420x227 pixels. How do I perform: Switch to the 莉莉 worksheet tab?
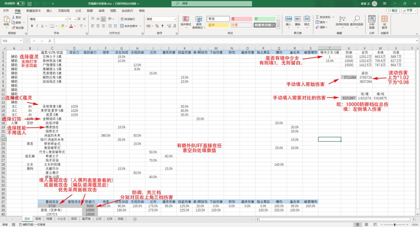coord(38,219)
